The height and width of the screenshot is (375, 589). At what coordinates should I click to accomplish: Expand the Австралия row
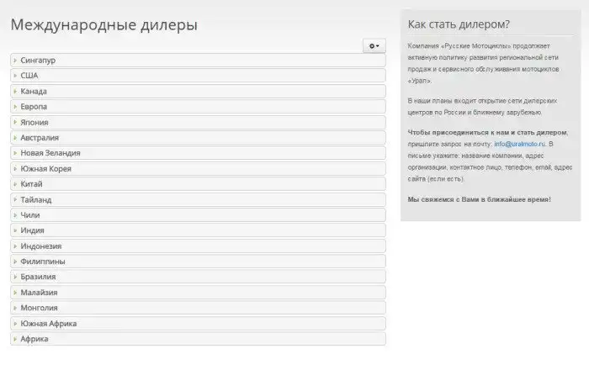point(40,138)
